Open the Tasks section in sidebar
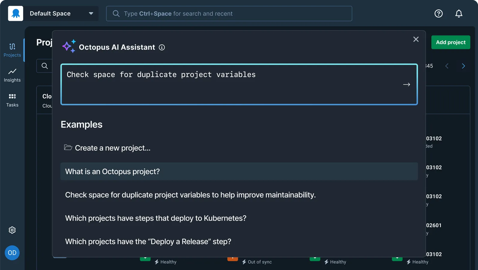 pyautogui.click(x=12, y=100)
